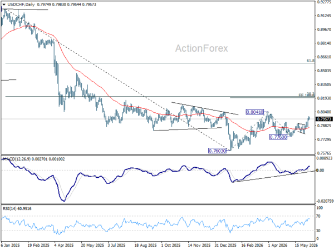334x250 pixels.
Task: Select the RSI(14) 60.9516 indicator label
Action: click(17, 209)
